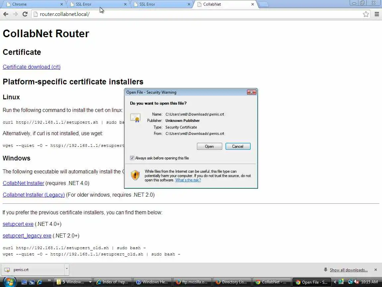Open the CollabNet Installer link
Image resolution: width=382 pixels, height=287 pixels.
click(24, 183)
